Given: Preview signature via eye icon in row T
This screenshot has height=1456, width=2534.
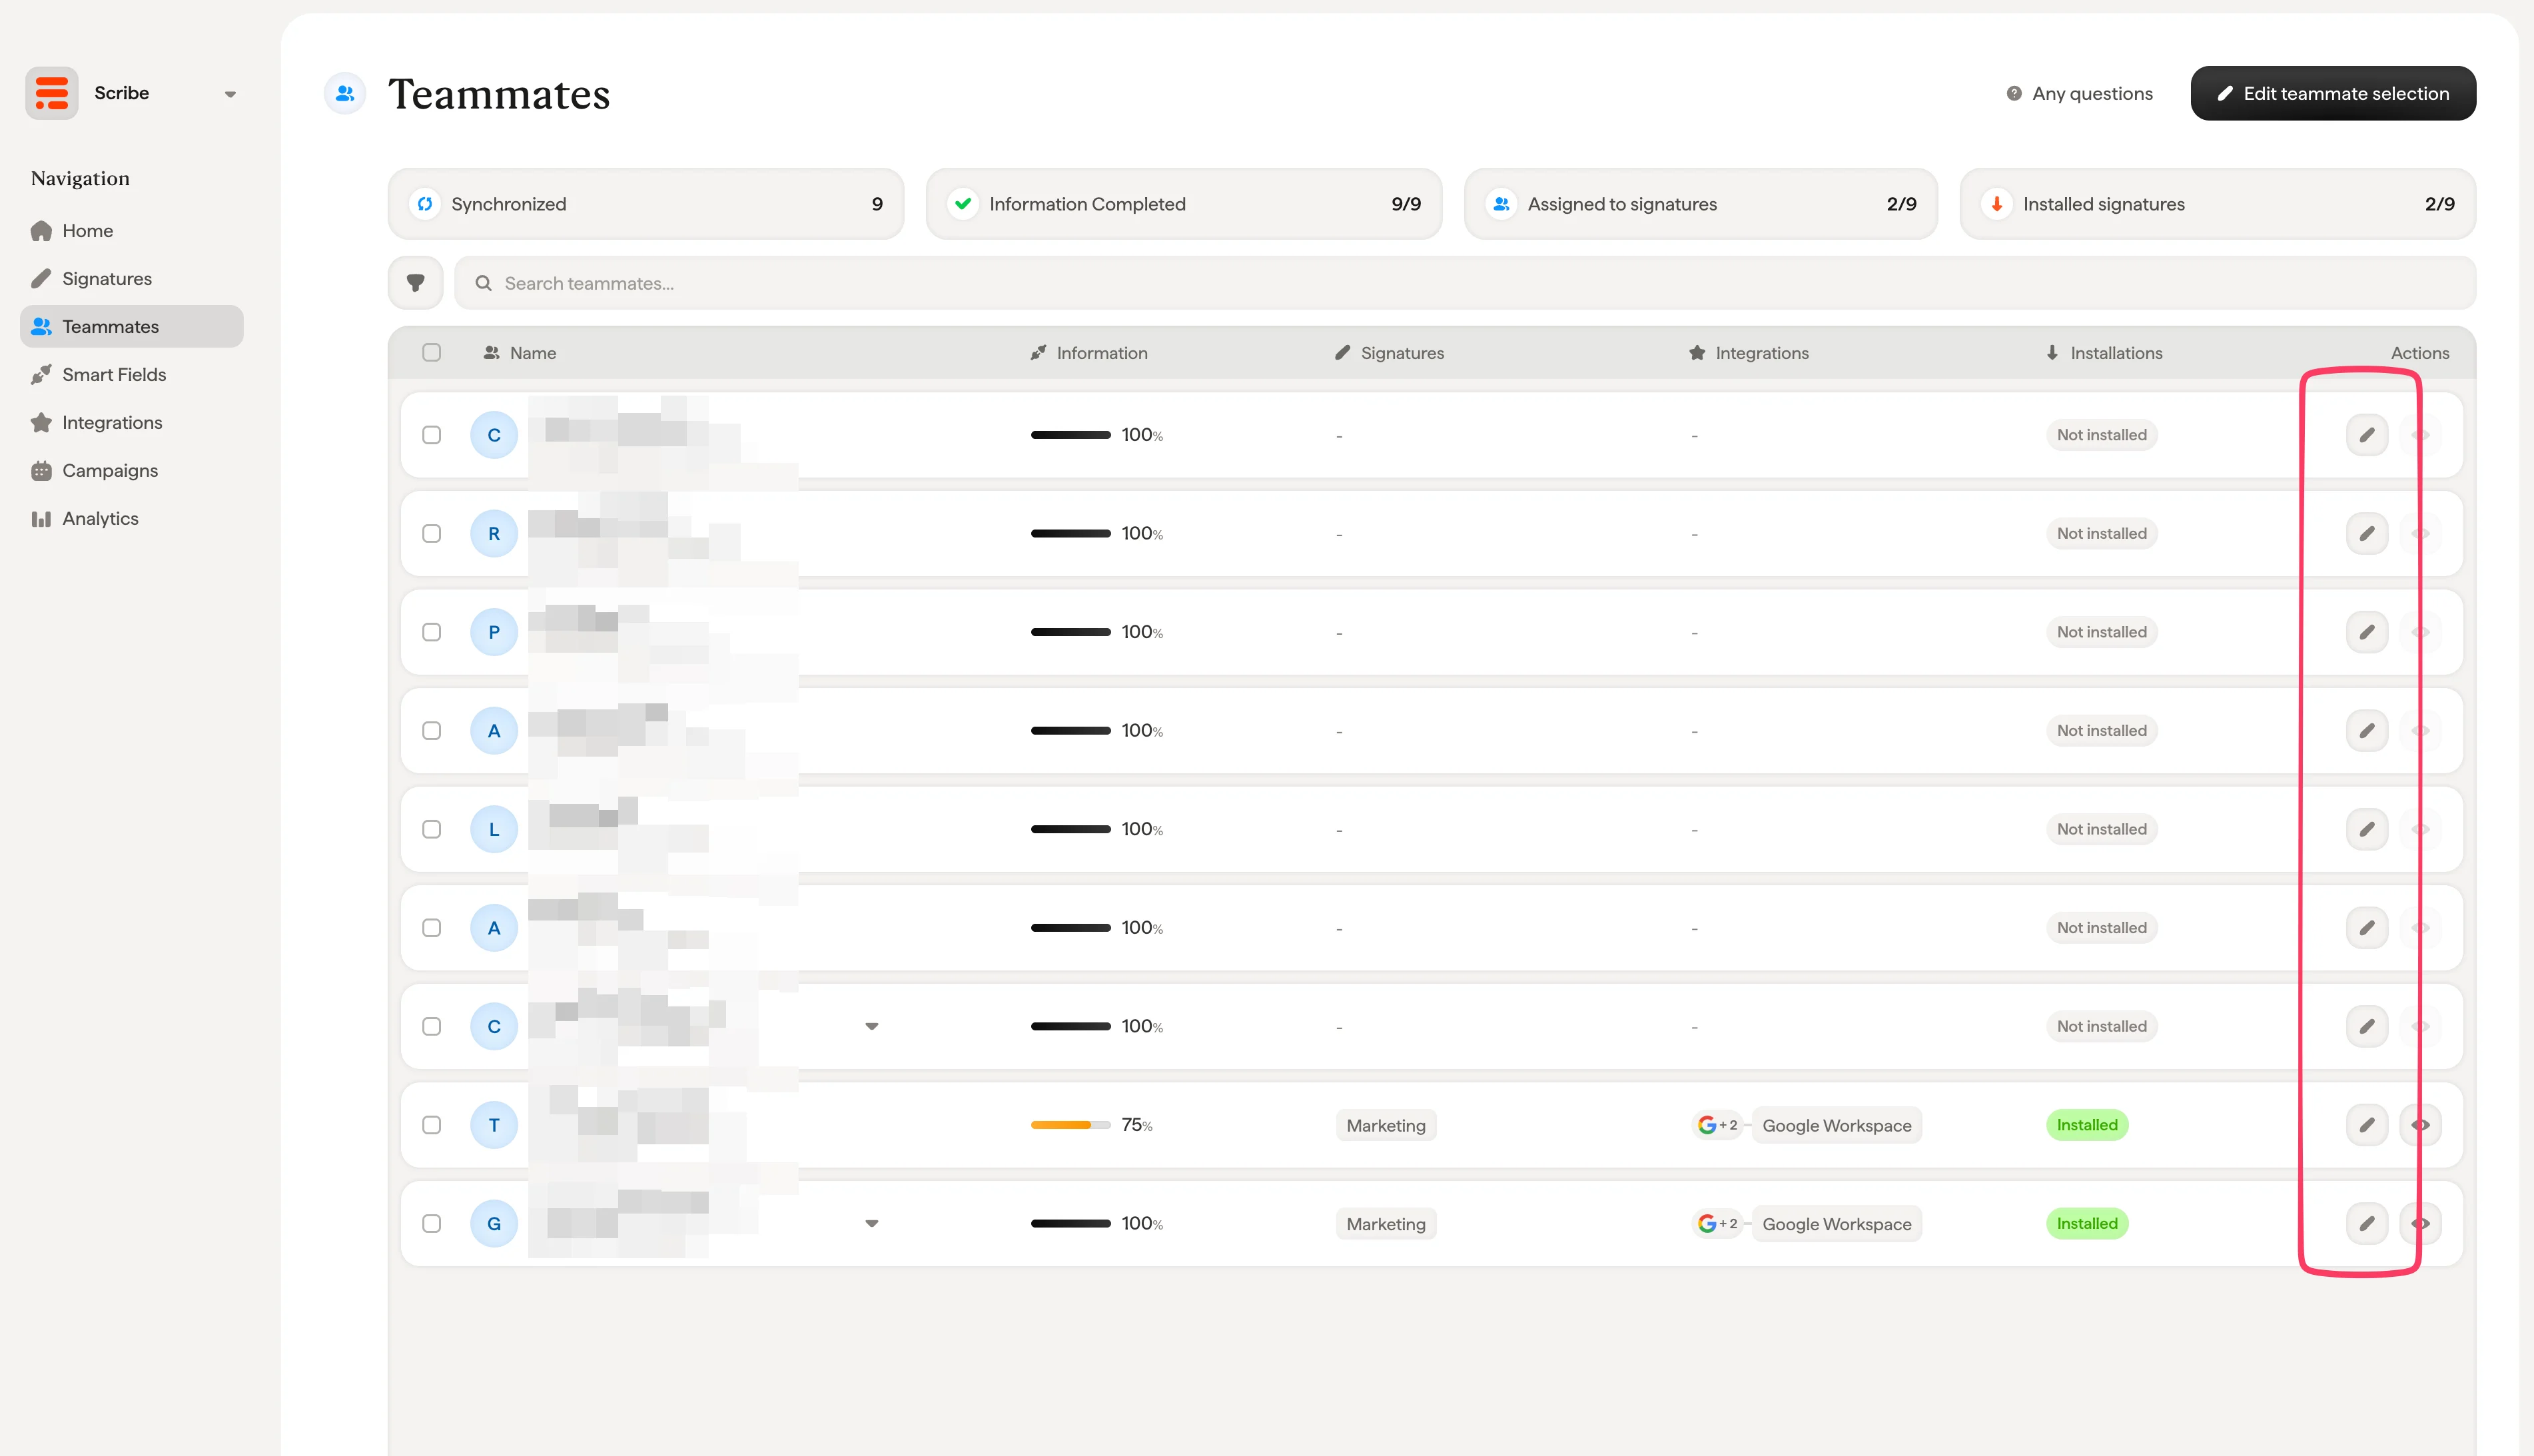Looking at the screenshot, I should point(2420,1125).
